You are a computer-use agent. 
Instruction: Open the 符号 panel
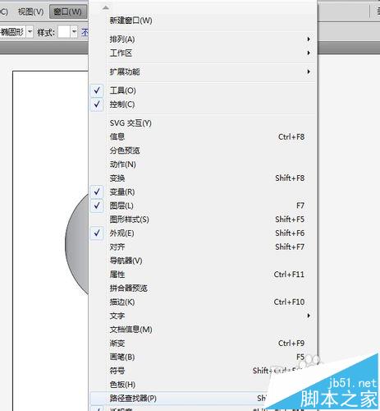[x=203, y=371]
